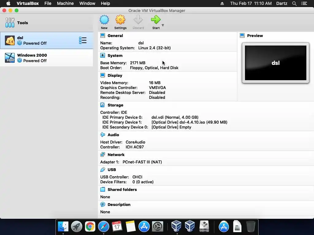Click the General section icon
Screen dimensions: 314x235
point(102,35)
